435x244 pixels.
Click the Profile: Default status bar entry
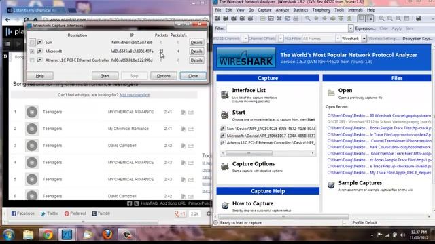pos(364,223)
